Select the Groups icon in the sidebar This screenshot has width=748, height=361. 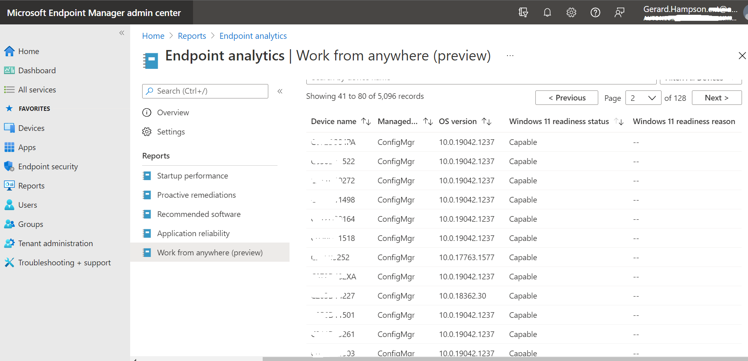[x=10, y=224]
